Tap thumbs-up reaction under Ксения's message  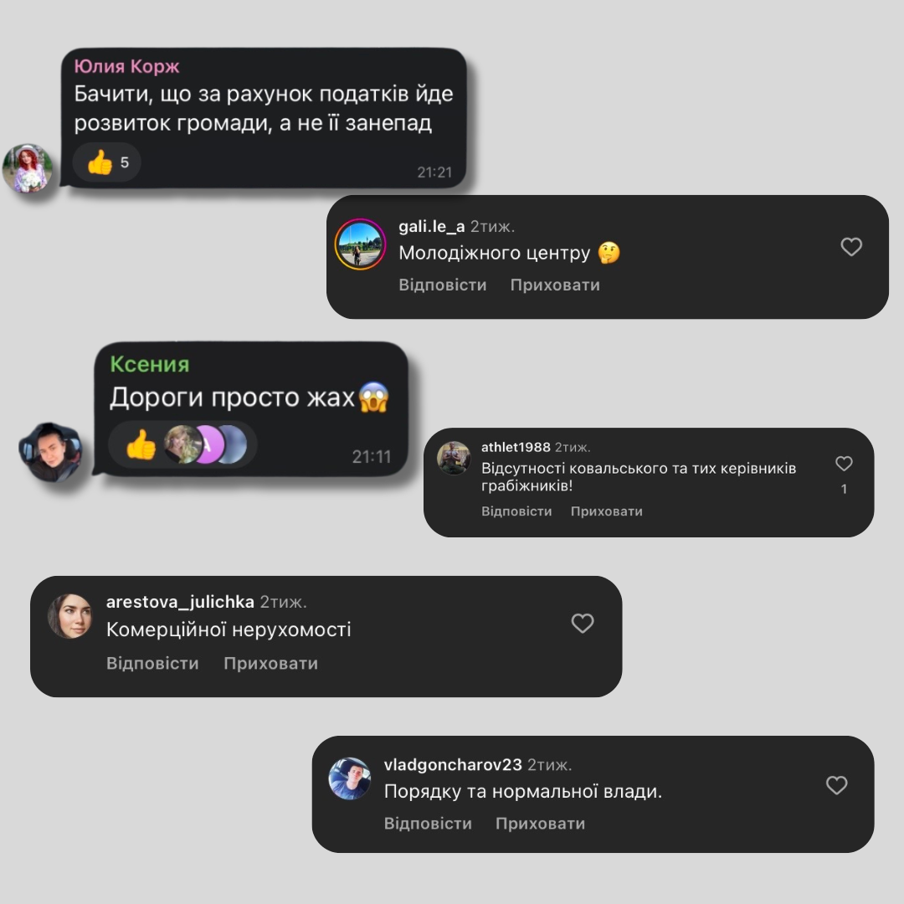pyautogui.click(x=141, y=445)
